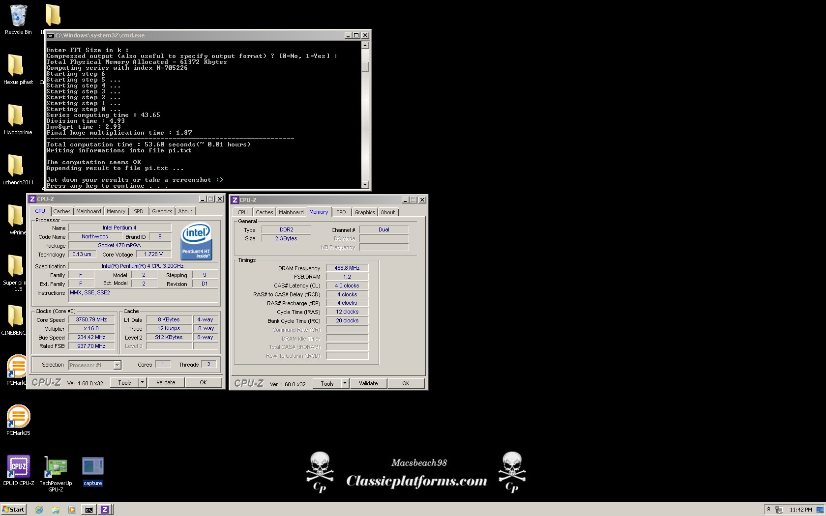Launch the PCMark05 shortcut icon
This screenshot has width=826, height=516.
click(18, 417)
